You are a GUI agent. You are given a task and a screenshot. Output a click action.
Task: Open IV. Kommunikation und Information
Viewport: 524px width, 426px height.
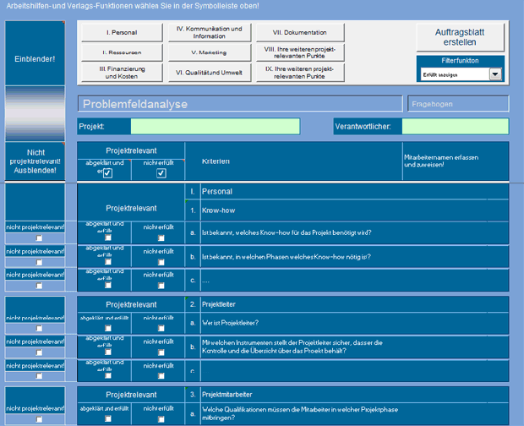(x=209, y=32)
